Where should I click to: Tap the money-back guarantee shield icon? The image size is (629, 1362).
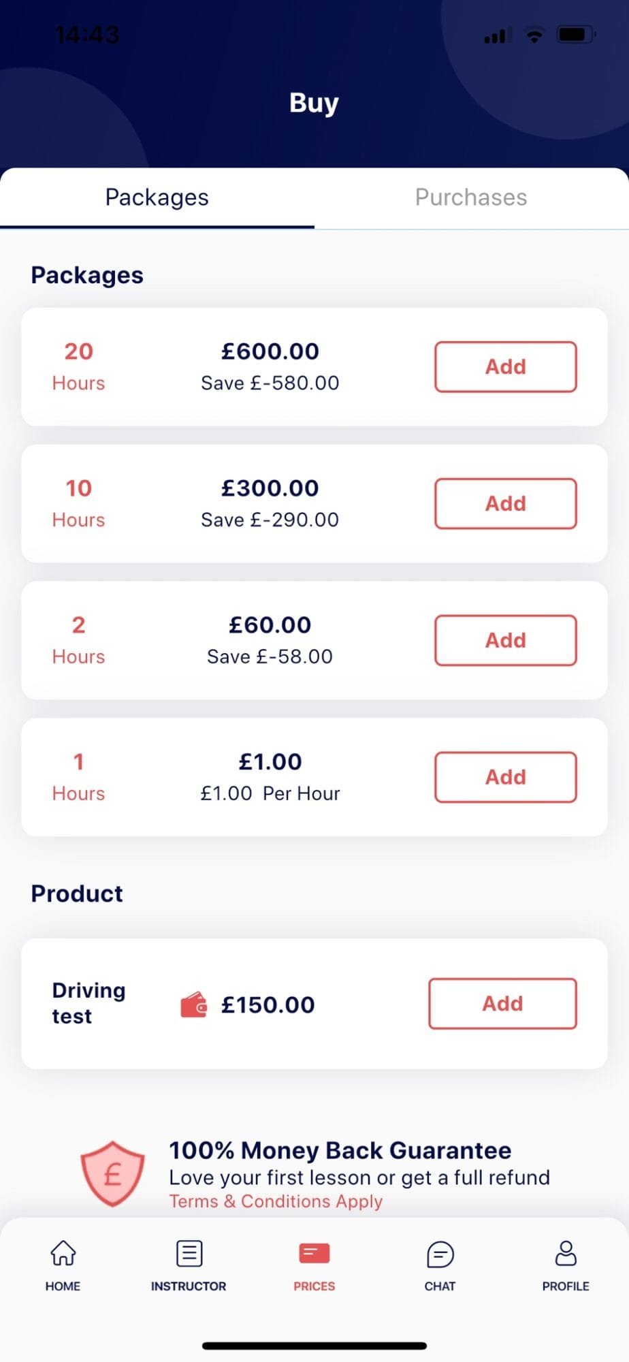click(112, 1173)
